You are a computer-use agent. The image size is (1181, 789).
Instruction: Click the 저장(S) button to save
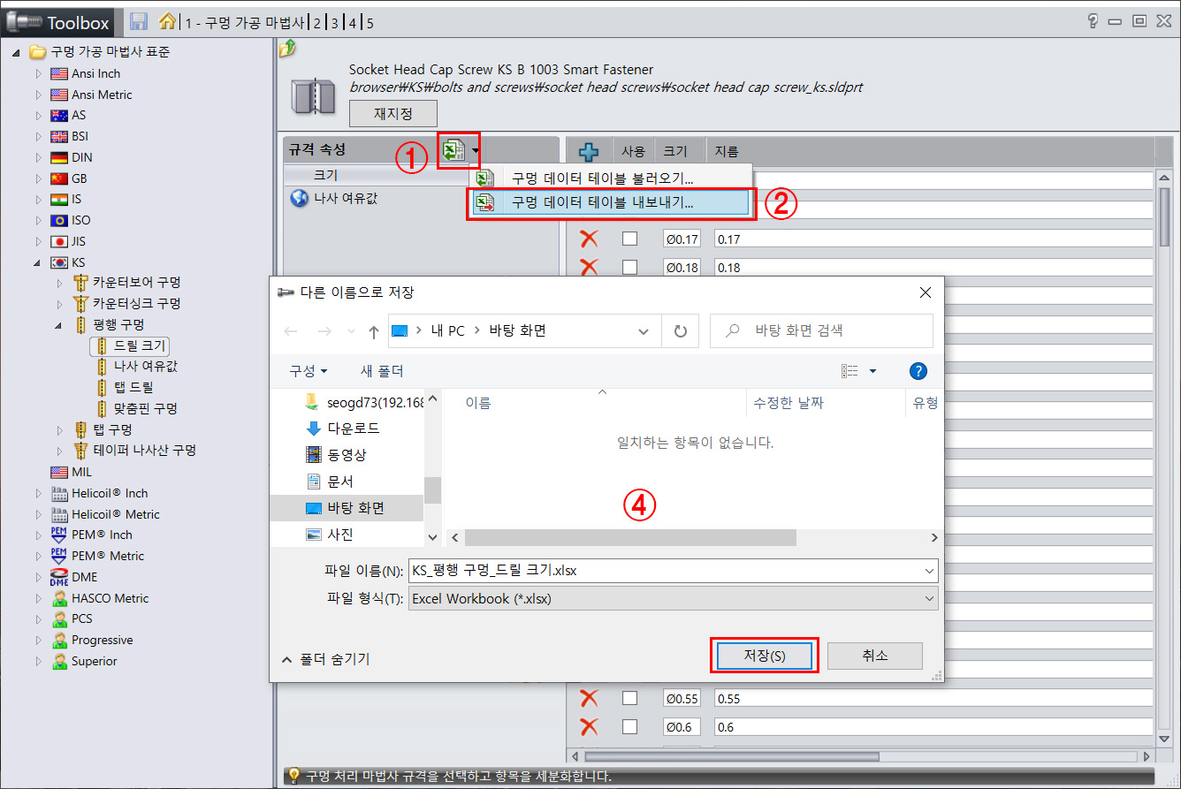(764, 655)
